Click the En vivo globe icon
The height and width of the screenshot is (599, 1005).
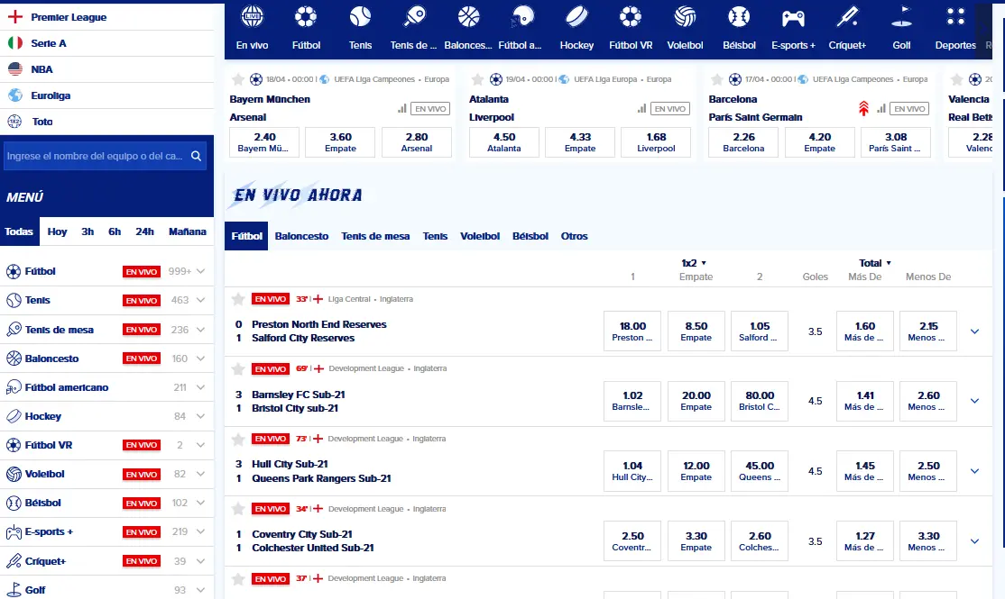pyautogui.click(x=252, y=17)
